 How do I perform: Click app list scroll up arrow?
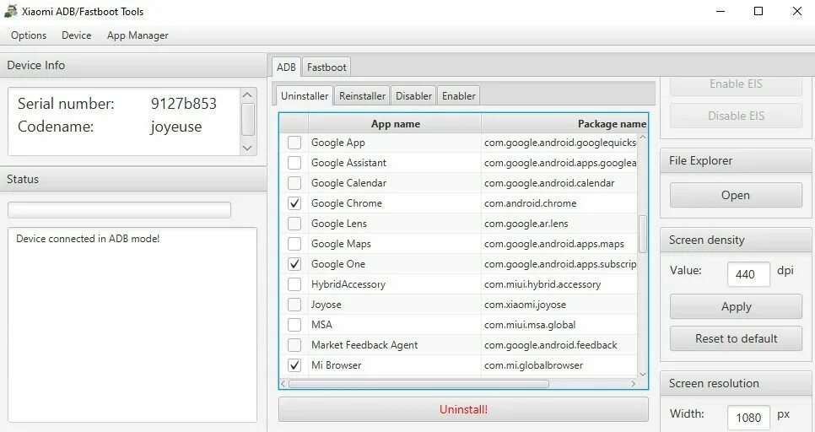[x=642, y=138]
